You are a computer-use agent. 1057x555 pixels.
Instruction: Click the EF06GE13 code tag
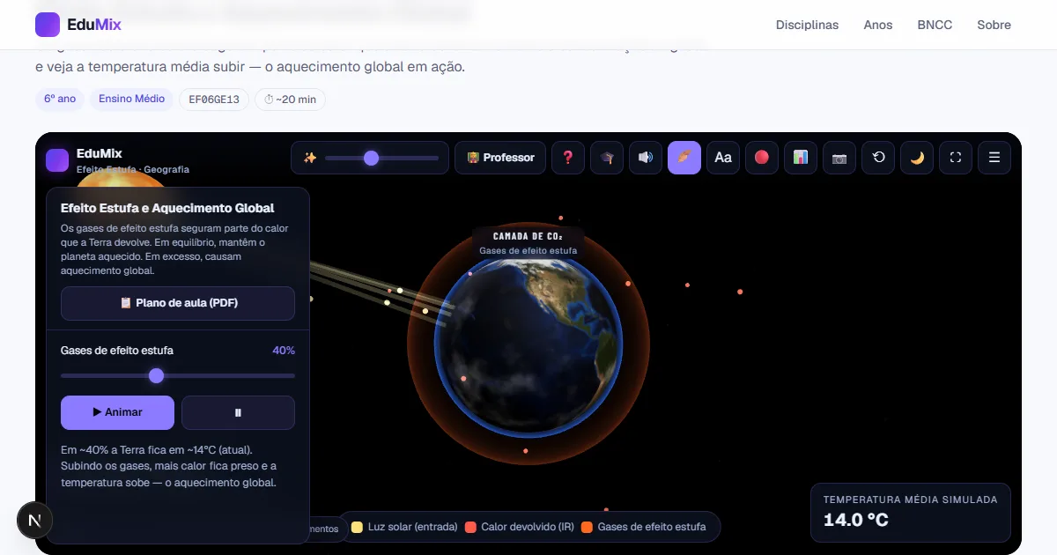pyautogui.click(x=214, y=100)
